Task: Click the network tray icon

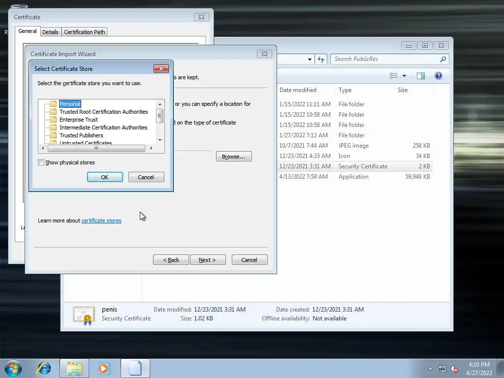Action: coord(442,369)
